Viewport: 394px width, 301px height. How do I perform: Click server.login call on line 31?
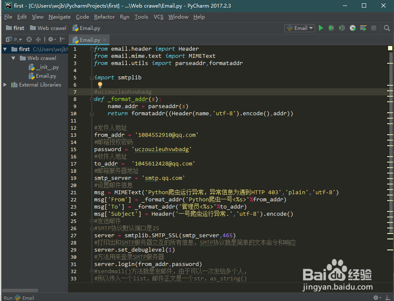coord(148,264)
